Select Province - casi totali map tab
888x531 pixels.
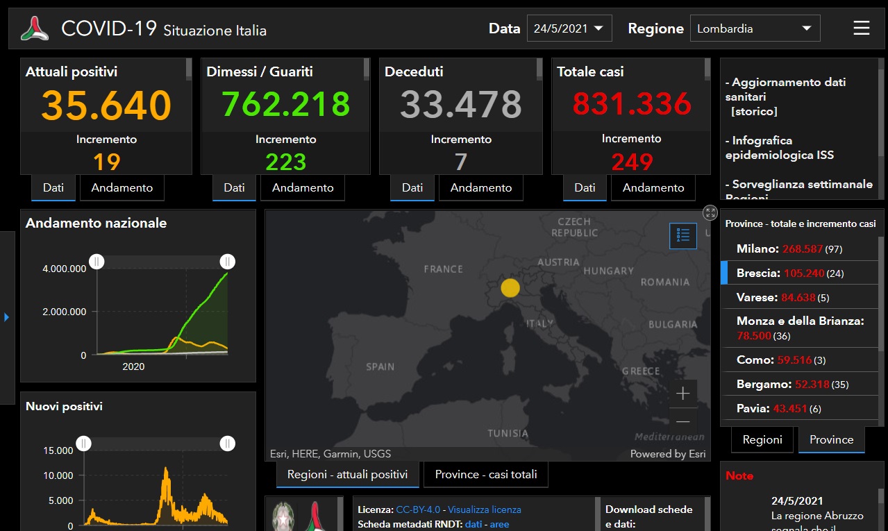(485, 475)
